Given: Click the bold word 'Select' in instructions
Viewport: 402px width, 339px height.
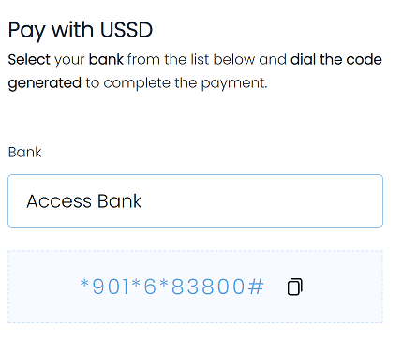Looking at the screenshot, I should pos(29,59).
